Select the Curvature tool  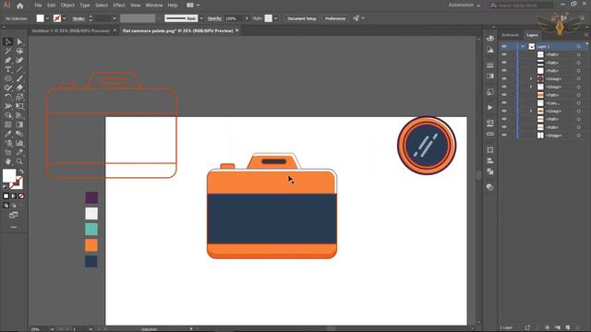point(19,60)
